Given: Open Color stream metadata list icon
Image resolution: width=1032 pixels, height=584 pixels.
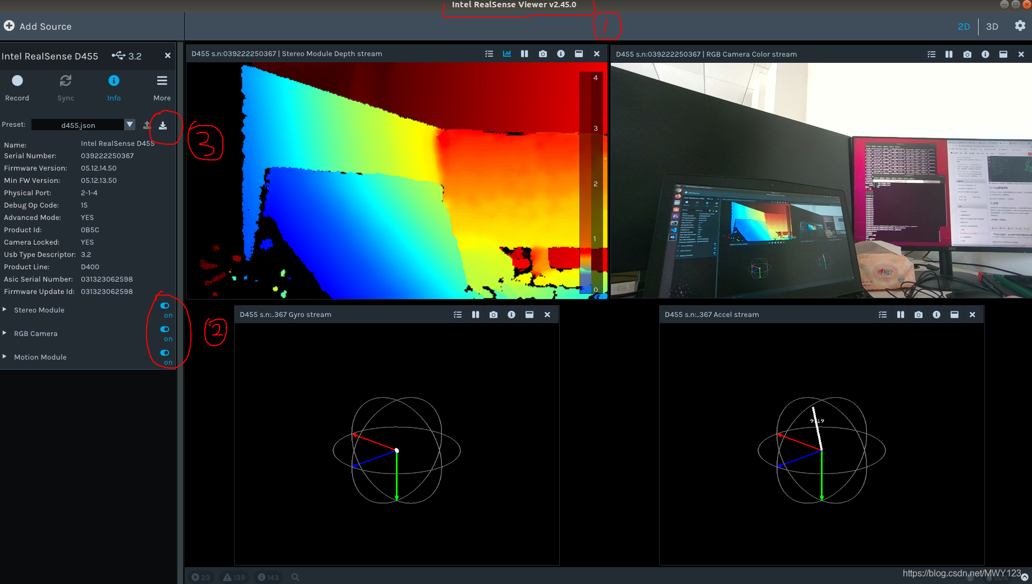Looking at the screenshot, I should tap(931, 54).
